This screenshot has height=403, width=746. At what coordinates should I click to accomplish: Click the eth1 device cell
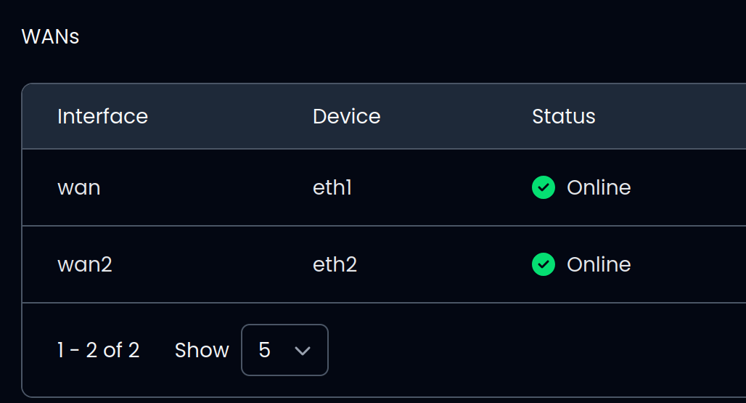[x=332, y=187]
